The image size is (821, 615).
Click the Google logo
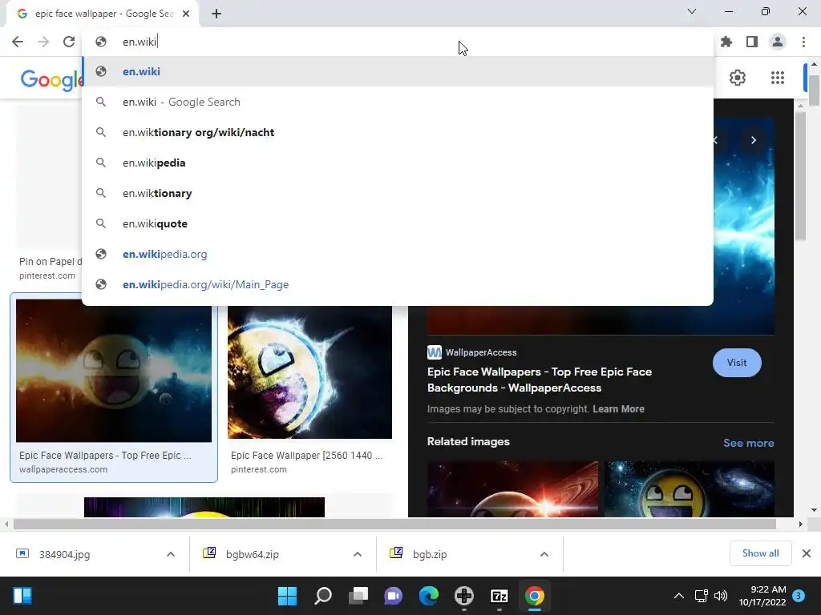[x=51, y=79]
